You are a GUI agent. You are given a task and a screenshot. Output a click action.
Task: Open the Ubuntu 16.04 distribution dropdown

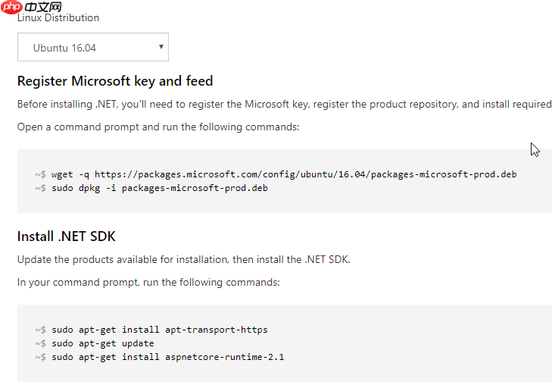[x=93, y=47]
